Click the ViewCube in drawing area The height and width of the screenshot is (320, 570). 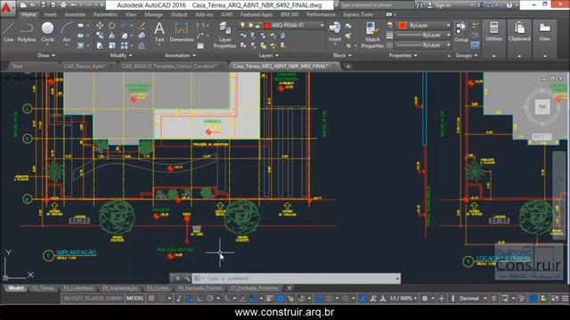[542, 107]
